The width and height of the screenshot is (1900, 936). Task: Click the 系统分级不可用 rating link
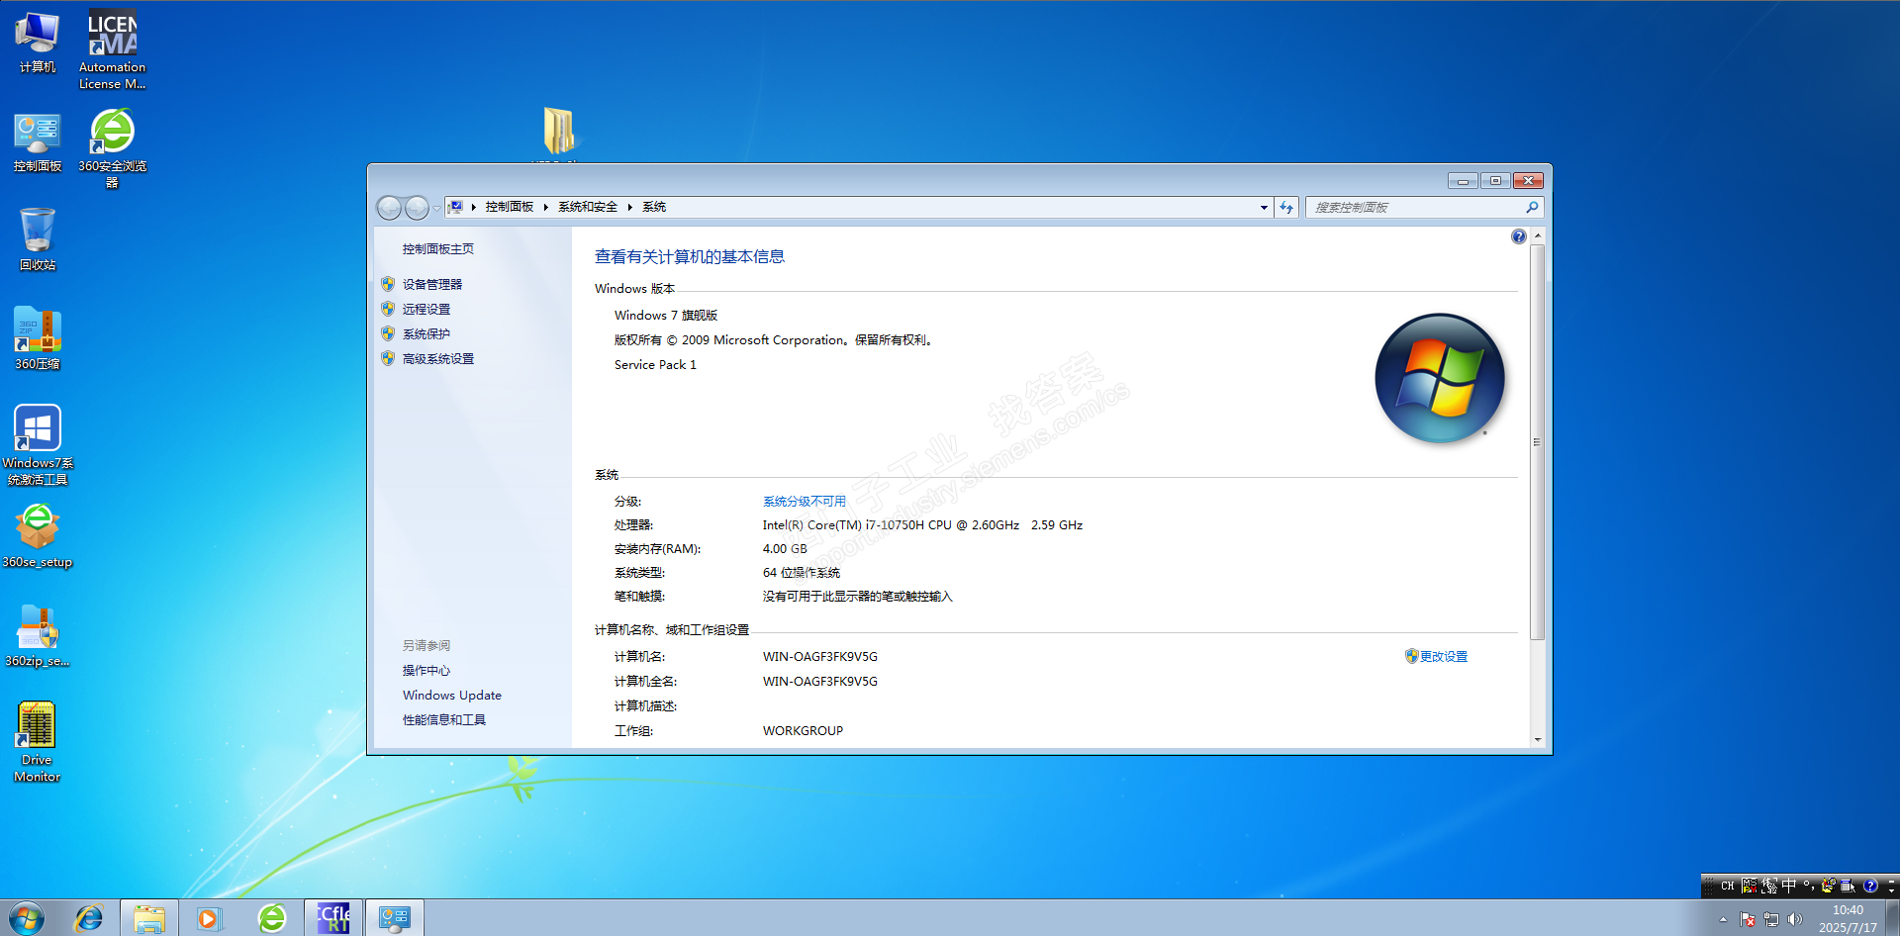click(805, 502)
